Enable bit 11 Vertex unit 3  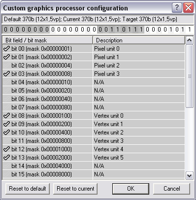coord(6,141)
